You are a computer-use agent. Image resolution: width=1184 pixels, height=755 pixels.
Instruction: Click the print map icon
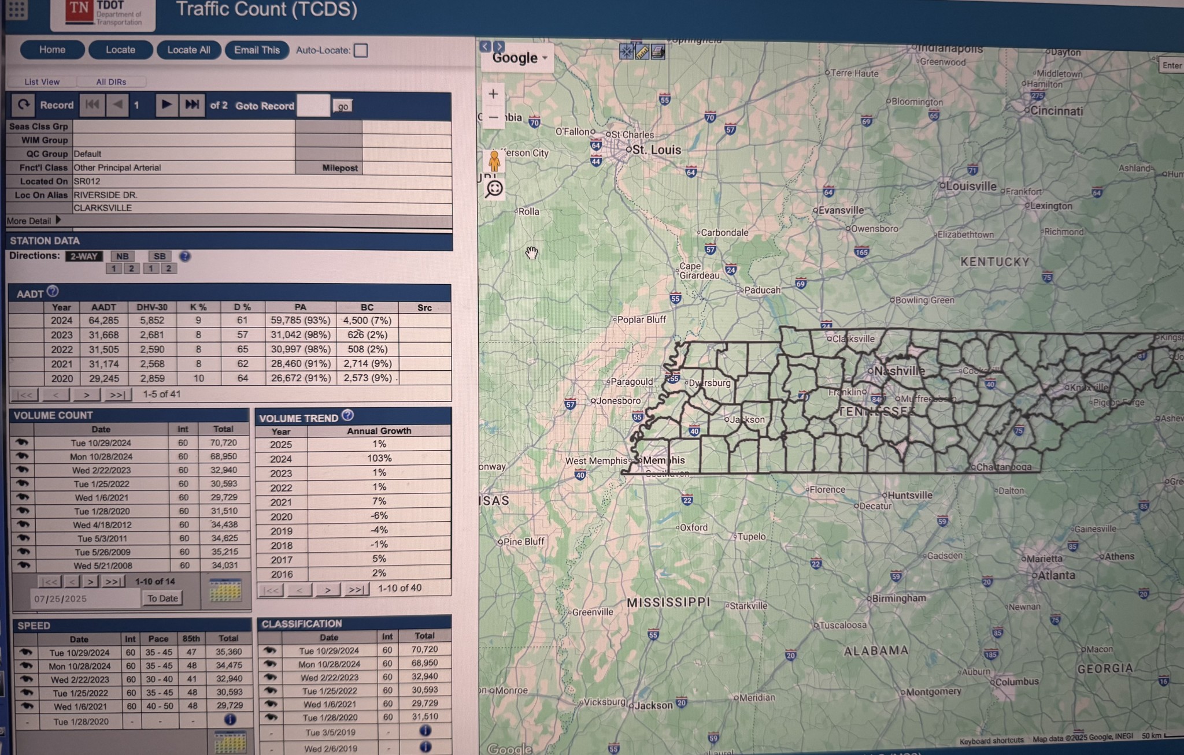click(x=657, y=52)
